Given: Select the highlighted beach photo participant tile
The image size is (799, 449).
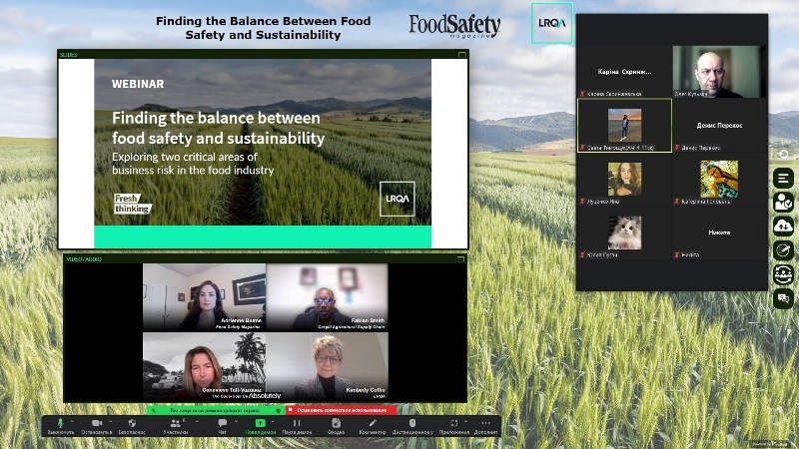Looking at the screenshot, I should point(625,126).
